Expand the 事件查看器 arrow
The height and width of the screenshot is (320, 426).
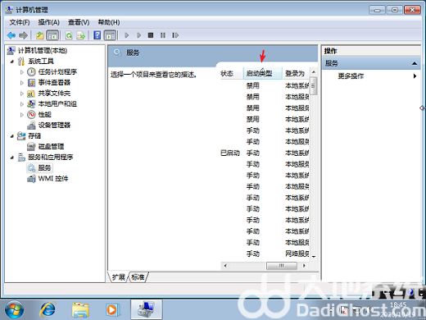click(x=22, y=83)
